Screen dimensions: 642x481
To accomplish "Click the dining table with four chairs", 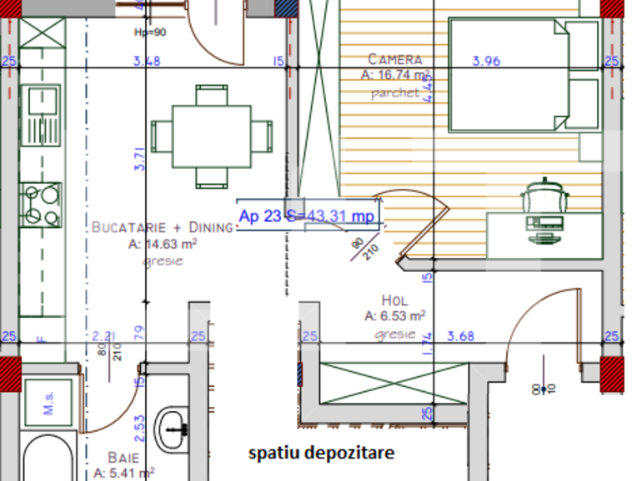I will (x=211, y=136).
